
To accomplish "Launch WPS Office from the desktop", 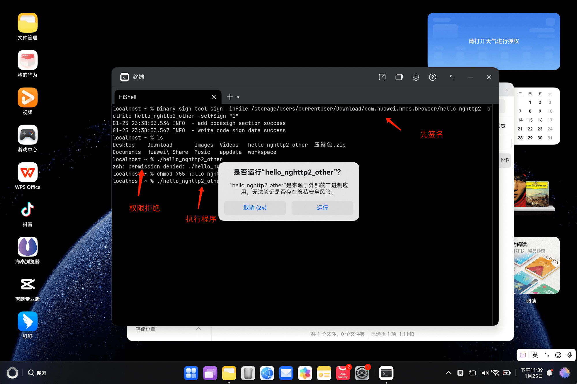I will pos(27,172).
